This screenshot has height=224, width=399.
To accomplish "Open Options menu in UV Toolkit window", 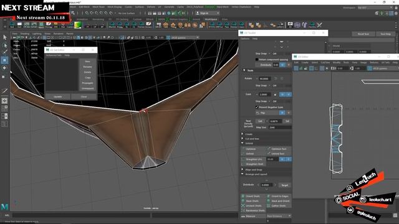I will click(245, 39).
